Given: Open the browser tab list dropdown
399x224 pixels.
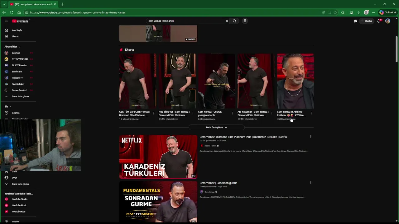Looking at the screenshot, I should coord(4,4).
